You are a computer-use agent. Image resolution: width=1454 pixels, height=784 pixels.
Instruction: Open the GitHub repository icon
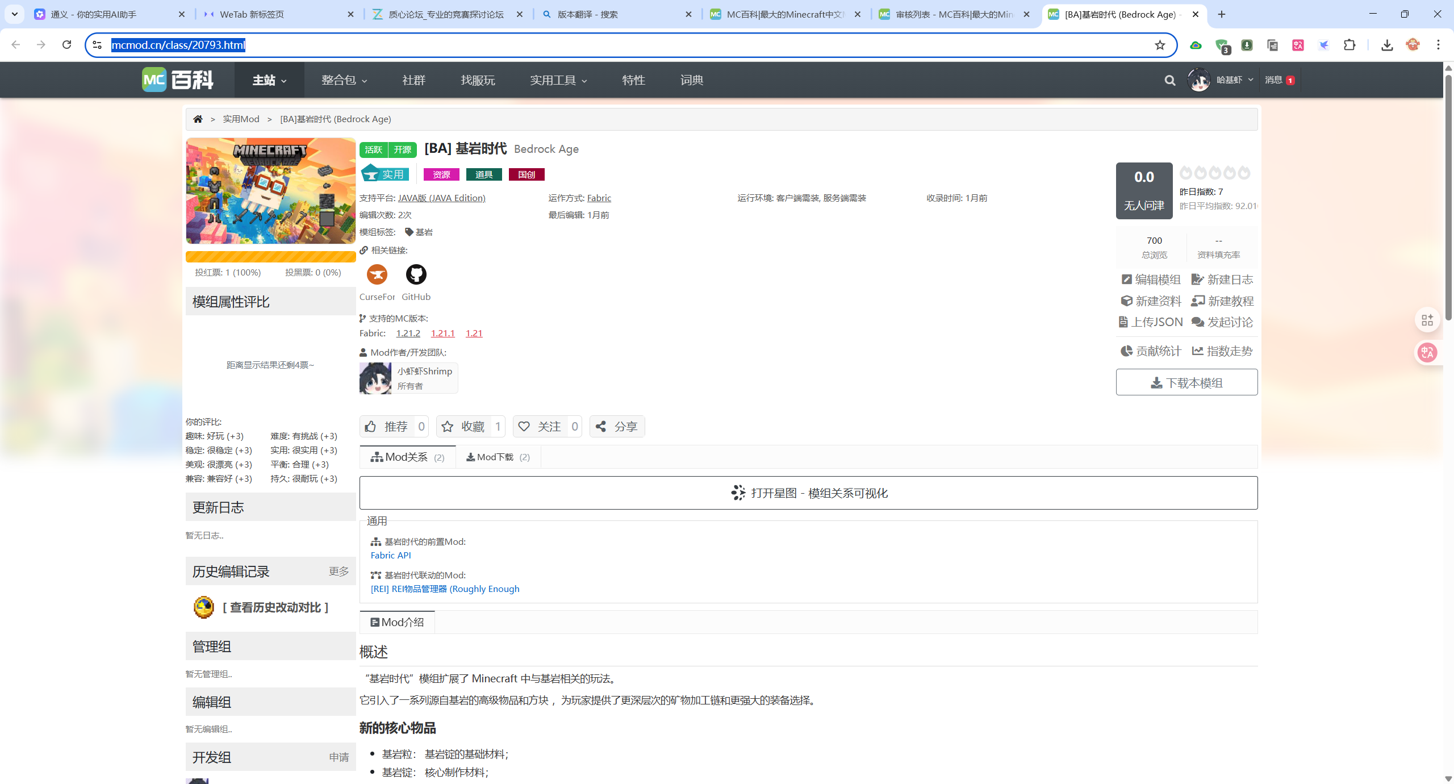coord(416,274)
